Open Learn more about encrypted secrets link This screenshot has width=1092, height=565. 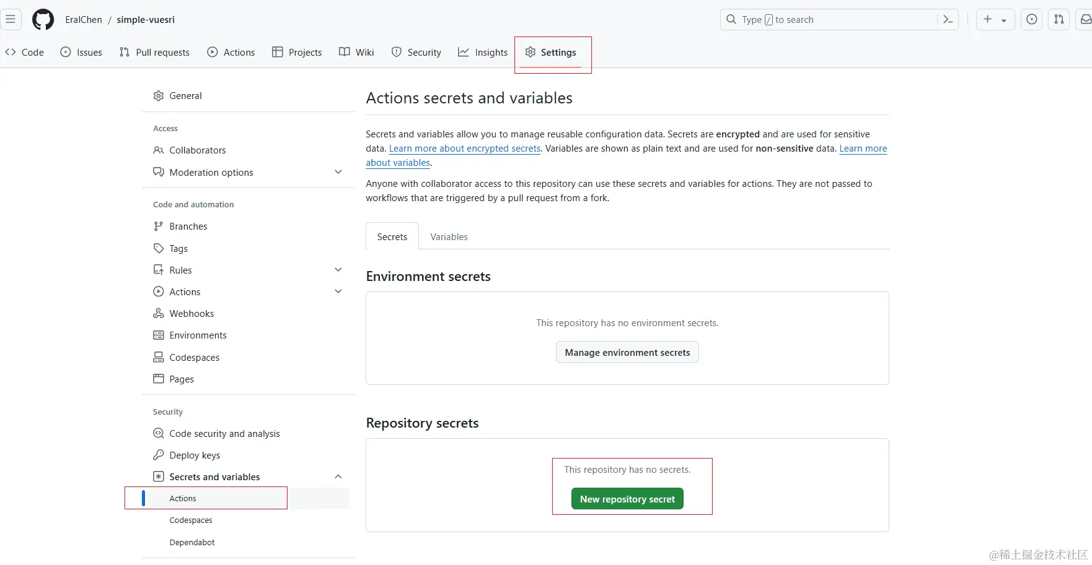click(465, 149)
